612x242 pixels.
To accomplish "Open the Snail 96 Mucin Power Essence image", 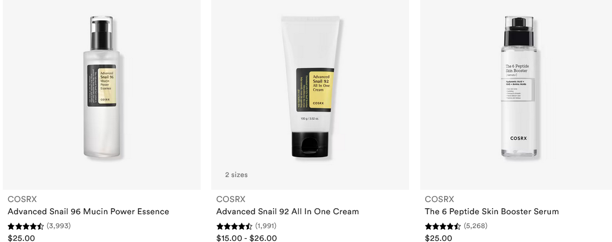I will coord(102,95).
